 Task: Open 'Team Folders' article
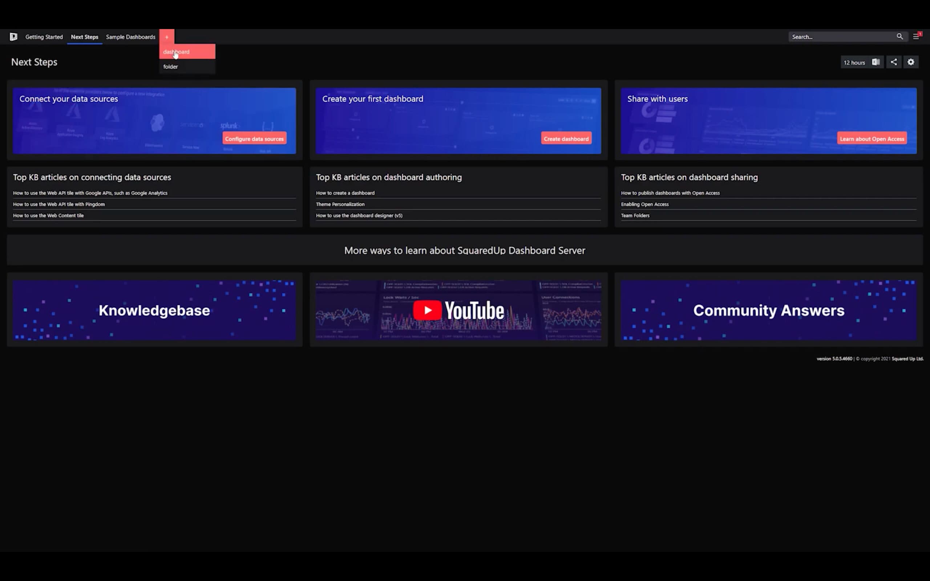click(635, 215)
